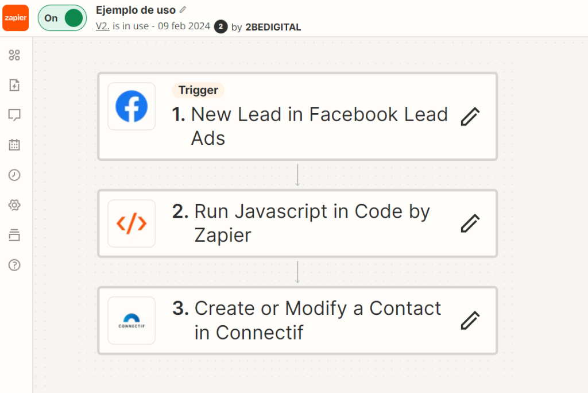Viewport: 588px width, 393px height.
Task: Click the collaborators count badge
Action: [x=220, y=26]
